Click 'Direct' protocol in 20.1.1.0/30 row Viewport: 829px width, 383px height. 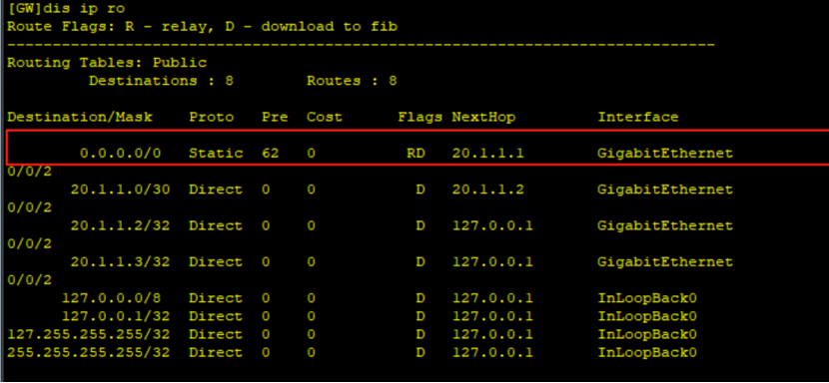(x=216, y=190)
